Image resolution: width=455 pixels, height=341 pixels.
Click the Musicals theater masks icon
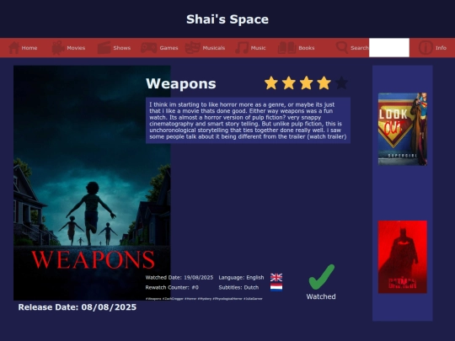(x=193, y=47)
